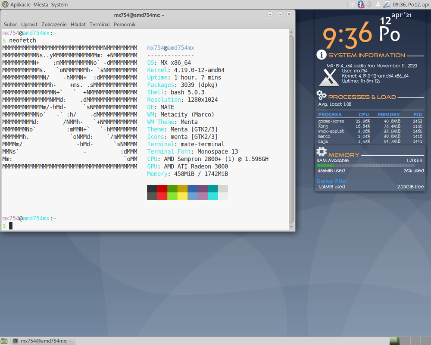Click 'Xorg' process row in Conky

(370, 126)
